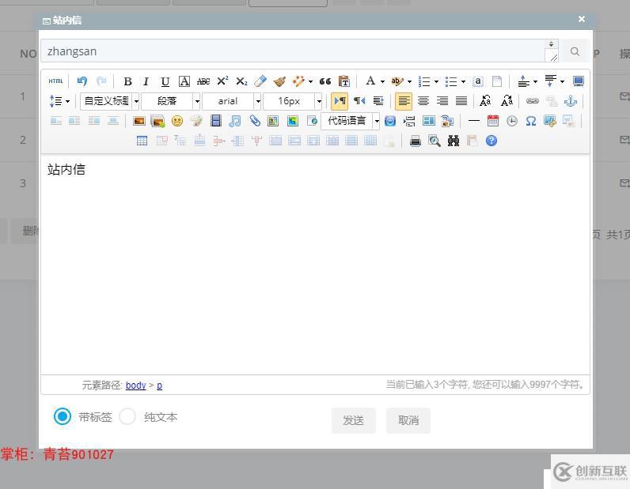Pick a text highlight background color
Viewport: 630px width, 489px height.
pos(397,81)
